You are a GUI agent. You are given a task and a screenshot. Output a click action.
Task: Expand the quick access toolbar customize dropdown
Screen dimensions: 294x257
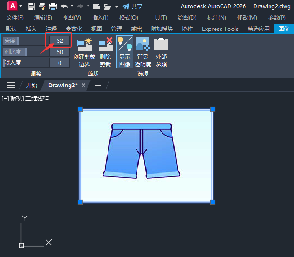click(117, 6)
